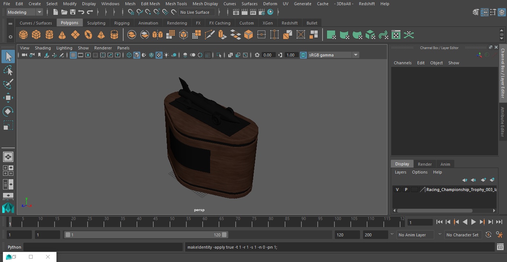Create a polygon cylinder from the shelf
Image resolution: width=507 pixels, height=262 pixels.
click(x=49, y=35)
